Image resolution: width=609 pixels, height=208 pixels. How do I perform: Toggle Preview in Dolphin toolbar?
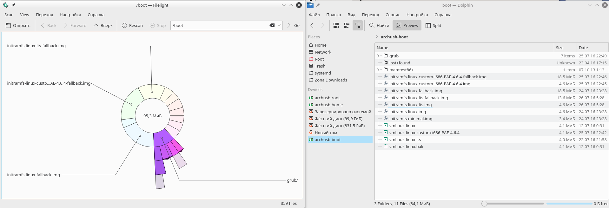coord(407,25)
